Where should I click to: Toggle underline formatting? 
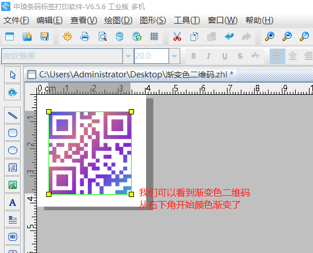click(x=225, y=56)
